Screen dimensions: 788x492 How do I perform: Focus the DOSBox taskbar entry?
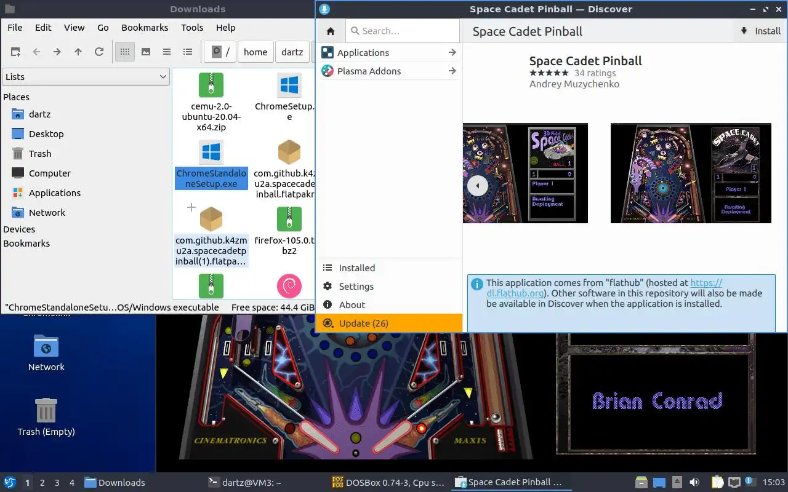(388, 483)
